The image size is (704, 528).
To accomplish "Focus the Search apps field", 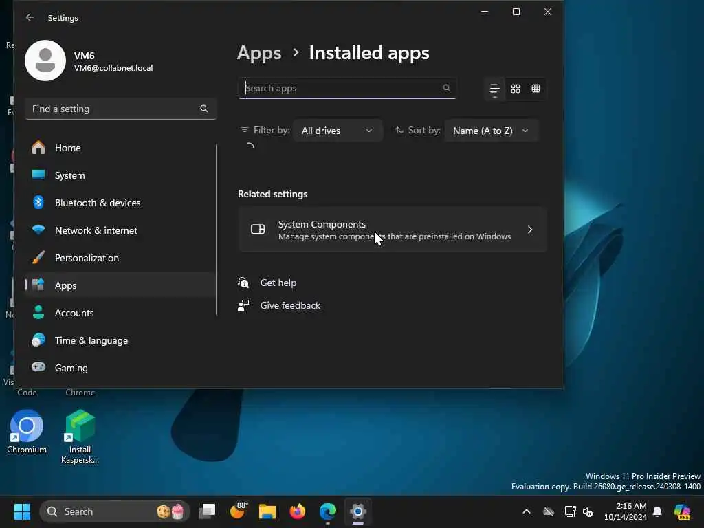I will click(347, 88).
